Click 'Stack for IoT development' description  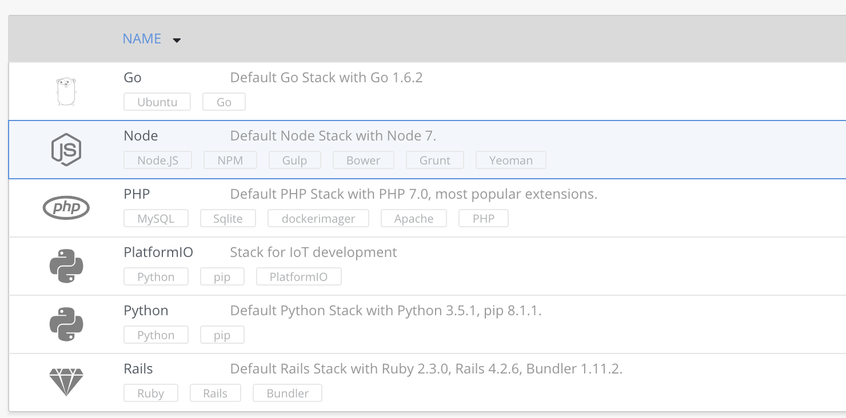coord(313,252)
